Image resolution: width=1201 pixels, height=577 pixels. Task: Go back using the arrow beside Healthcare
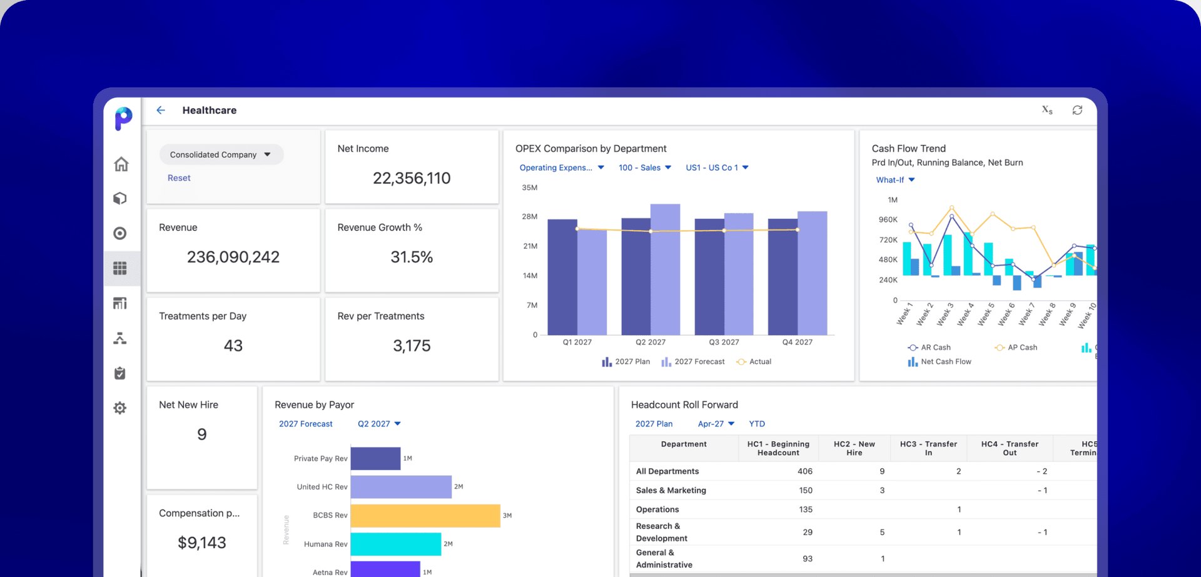161,110
